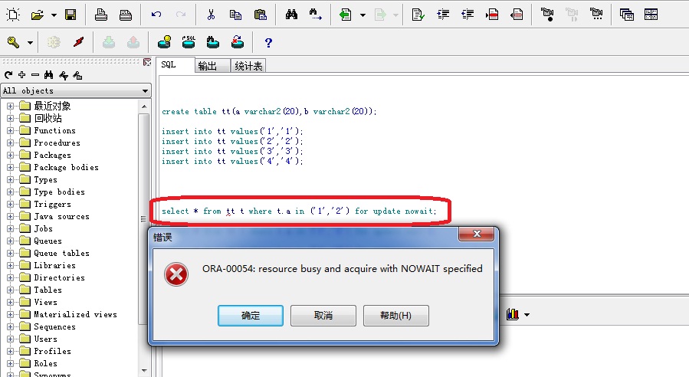Select the Java sources tree item

click(x=61, y=216)
